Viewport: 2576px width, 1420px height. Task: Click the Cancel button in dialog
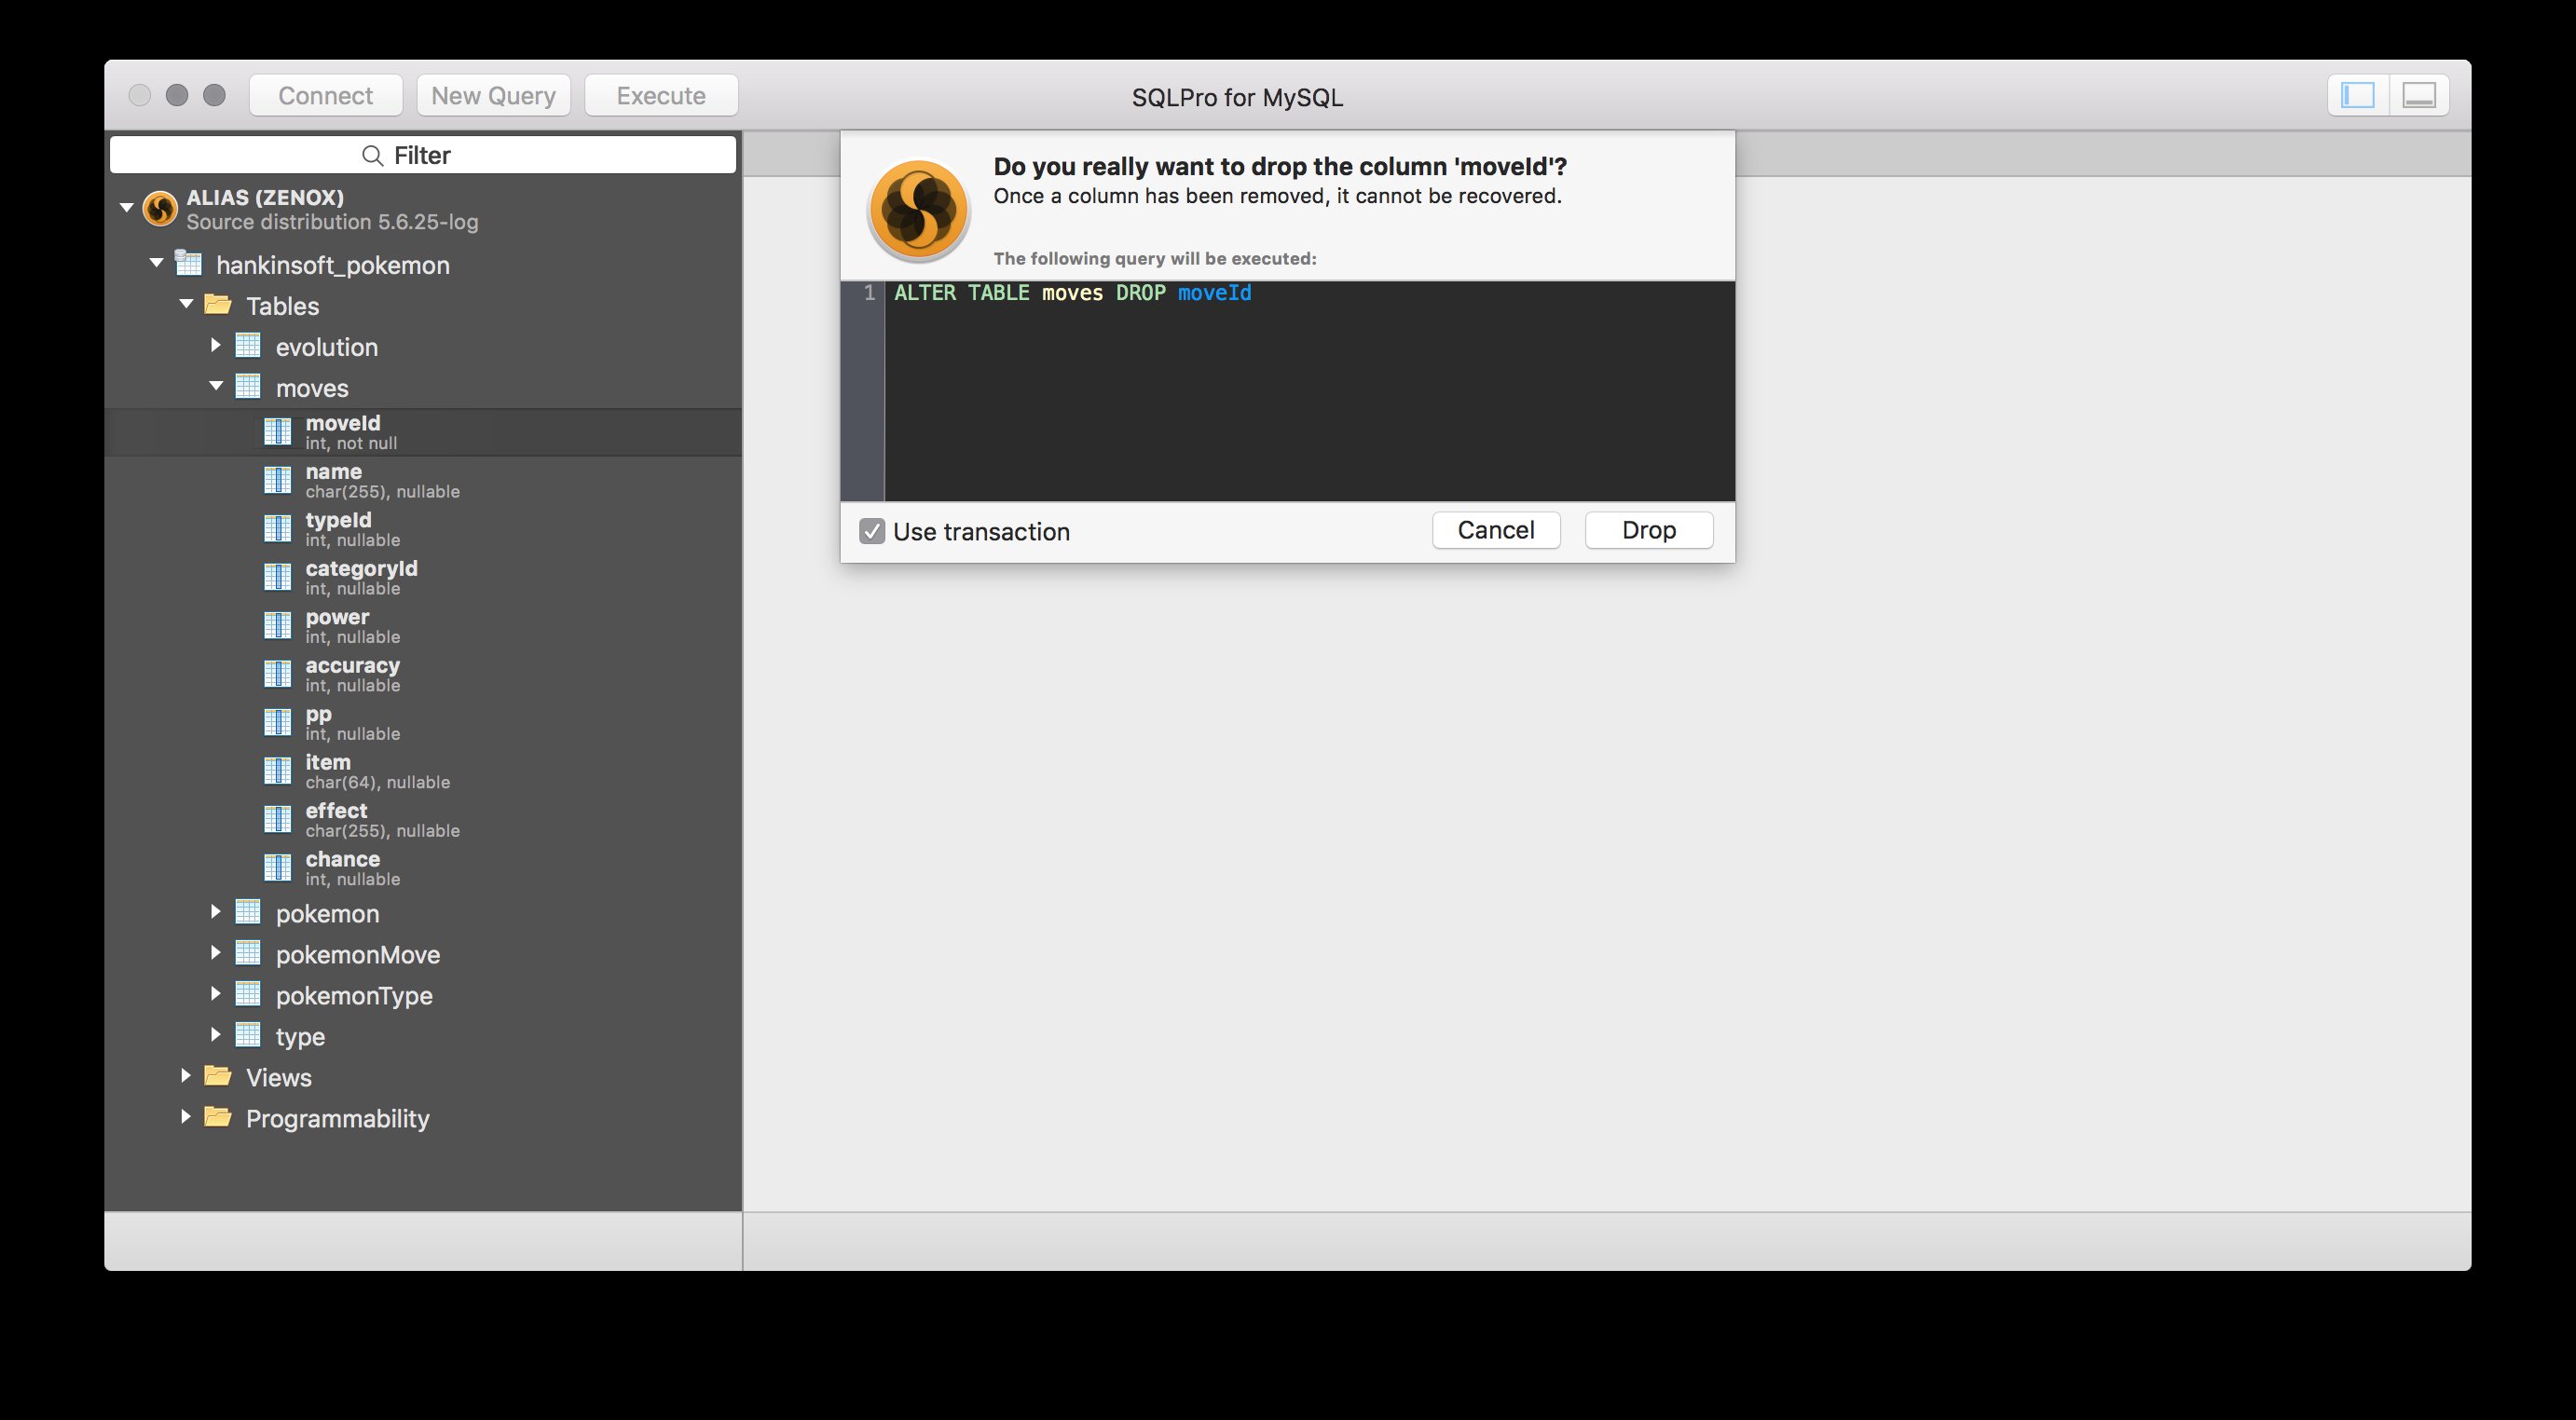click(x=1497, y=530)
